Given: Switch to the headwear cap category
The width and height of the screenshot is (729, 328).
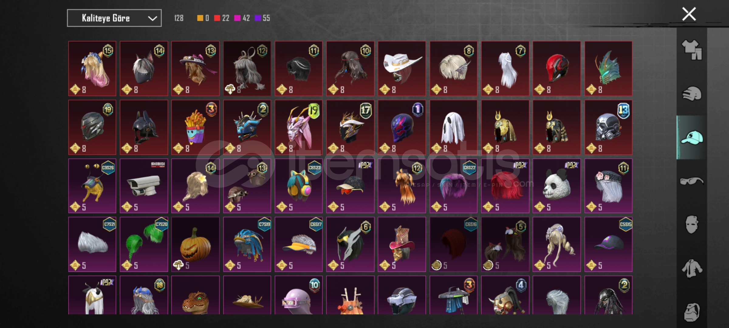Looking at the screenshot, I should [x=692, y=137].
